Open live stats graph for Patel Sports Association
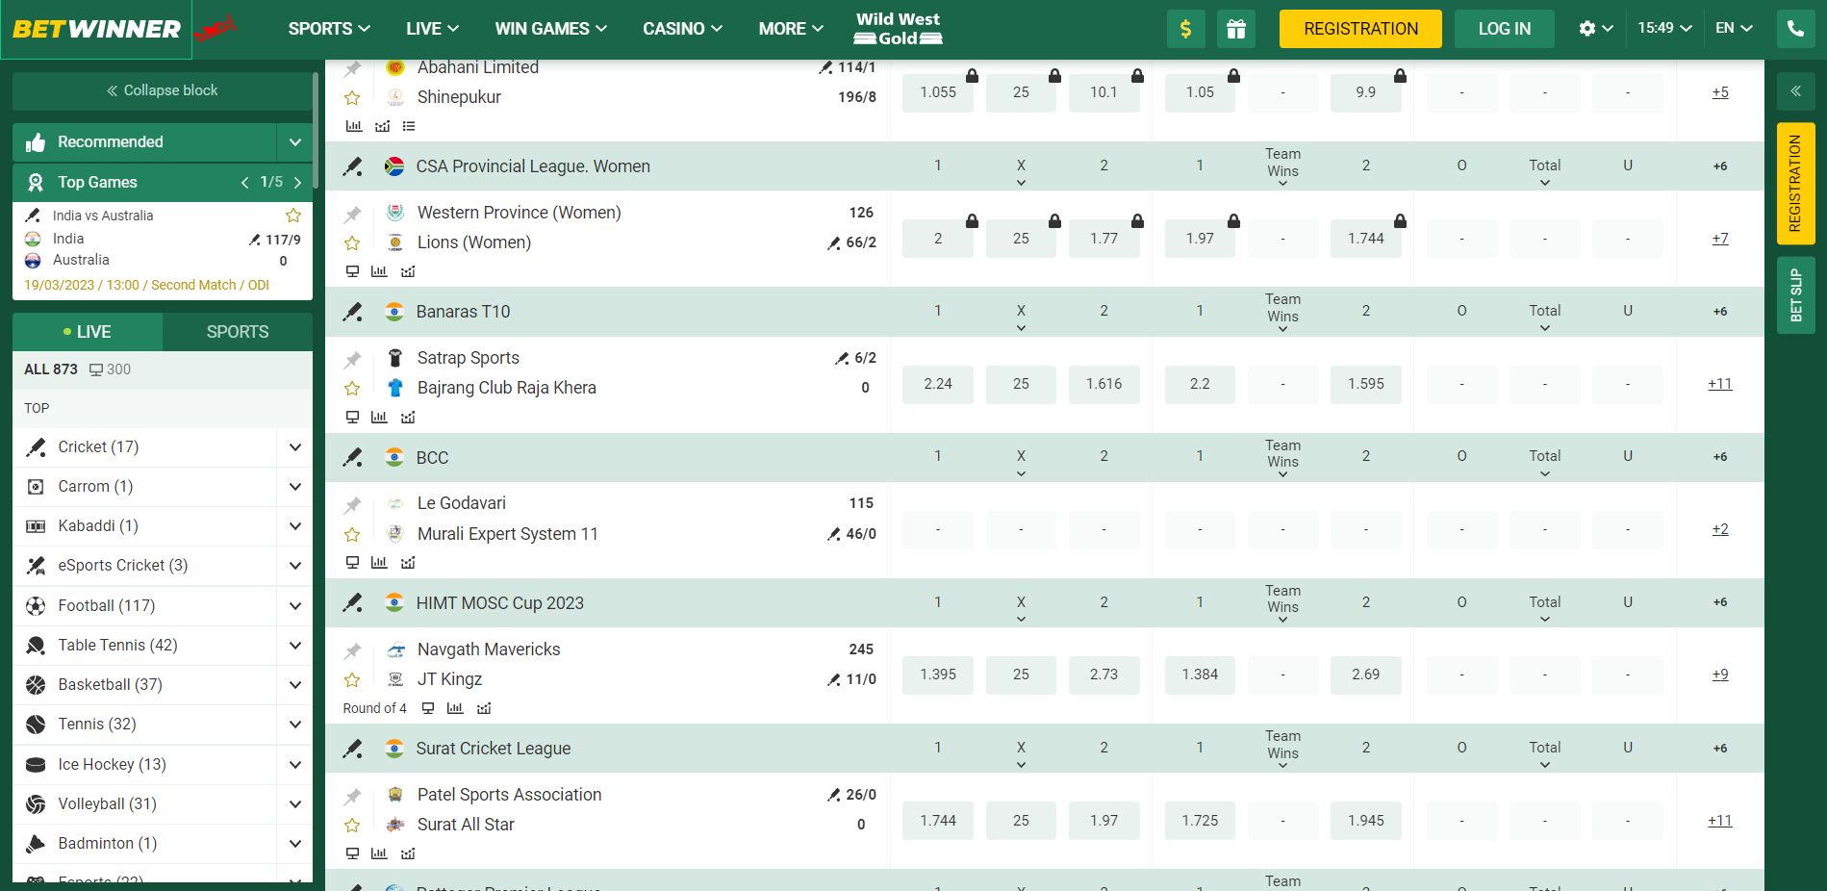This screenshot has height=891, width=1827. coord(408,853)
